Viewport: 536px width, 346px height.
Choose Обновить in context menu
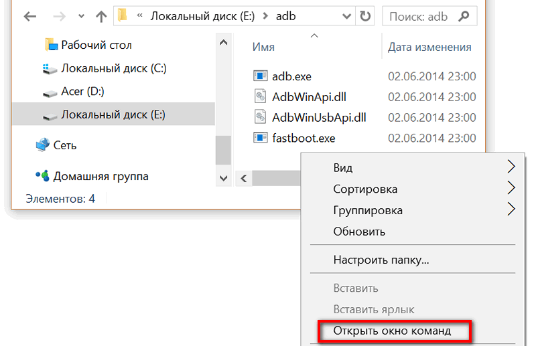coord(359,232)
